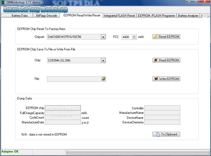The height and width of the screenshot is (156, 211).
Task: Open the Battery Data tab
Action: point(17,16)
